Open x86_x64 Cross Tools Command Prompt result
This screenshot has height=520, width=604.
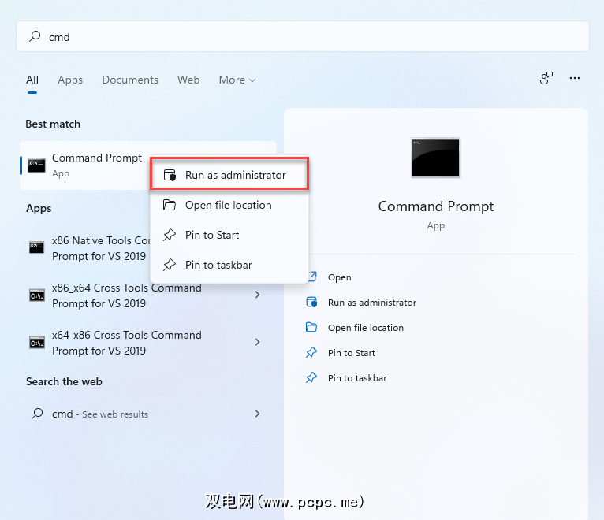pos(148,295)
